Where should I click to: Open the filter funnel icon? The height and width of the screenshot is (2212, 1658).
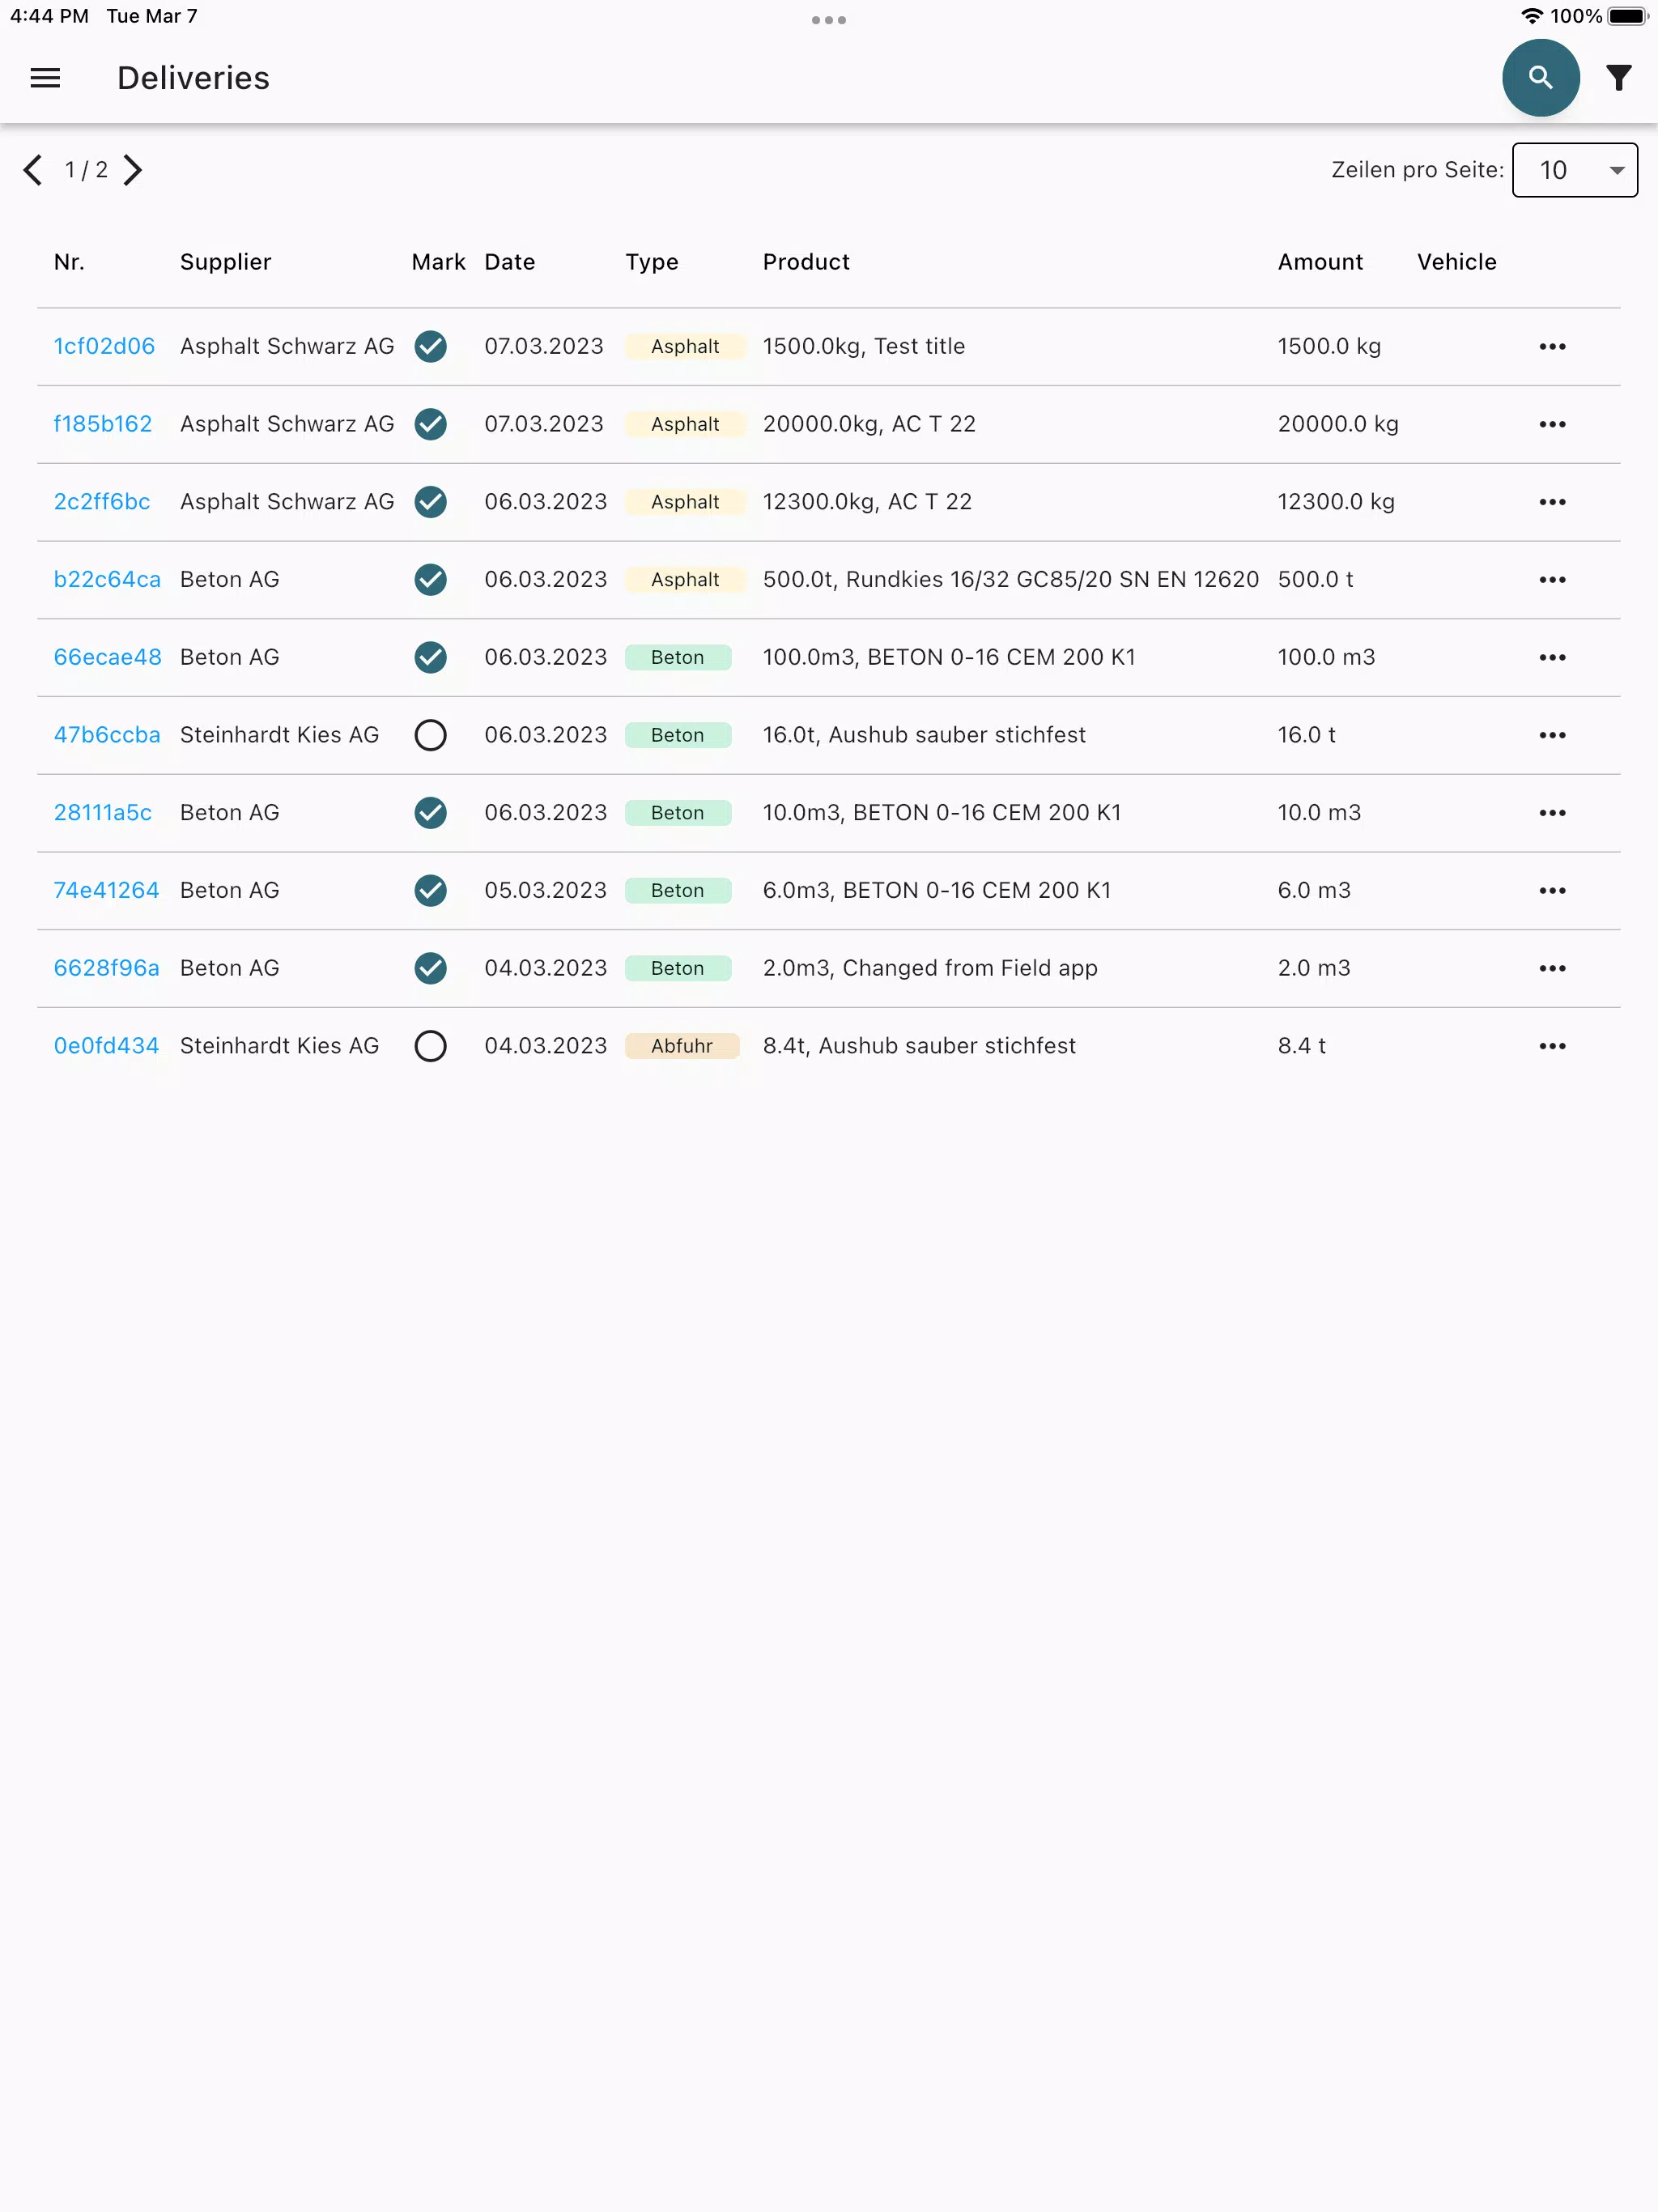pos(1618,78)
